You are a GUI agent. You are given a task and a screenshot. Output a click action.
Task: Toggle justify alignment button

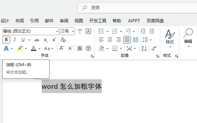click(x=127, y=40)
